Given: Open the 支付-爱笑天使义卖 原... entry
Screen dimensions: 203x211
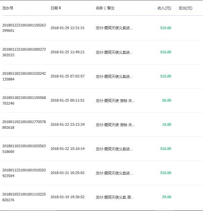Looking at the screenshot, I should click(115, 197).
